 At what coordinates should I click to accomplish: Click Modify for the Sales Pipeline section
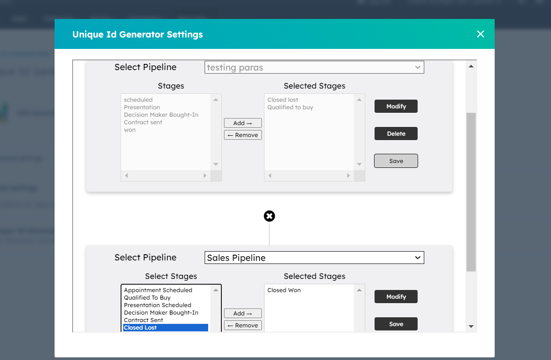coord(396,297)
